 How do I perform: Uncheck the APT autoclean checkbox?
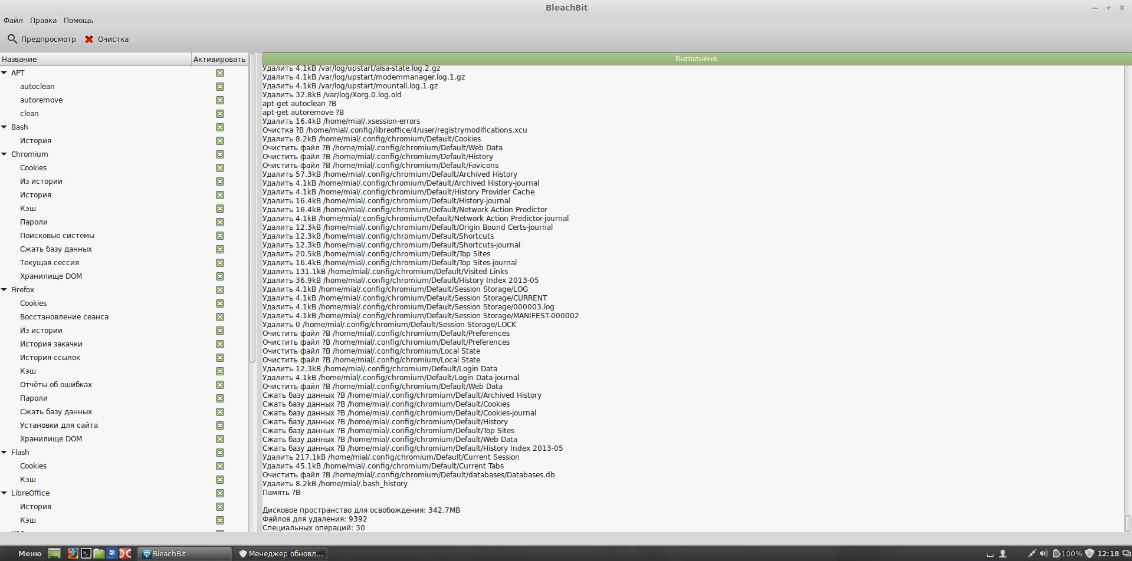point(220,87)
